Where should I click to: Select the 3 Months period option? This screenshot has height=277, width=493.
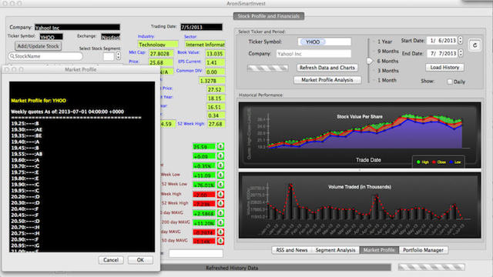click(387, 71)
